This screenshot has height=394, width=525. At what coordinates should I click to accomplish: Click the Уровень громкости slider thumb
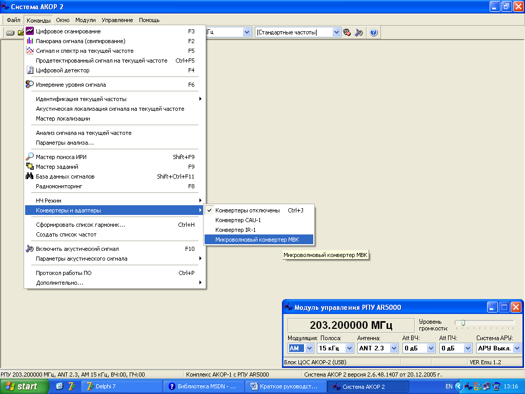pos(463,323)
